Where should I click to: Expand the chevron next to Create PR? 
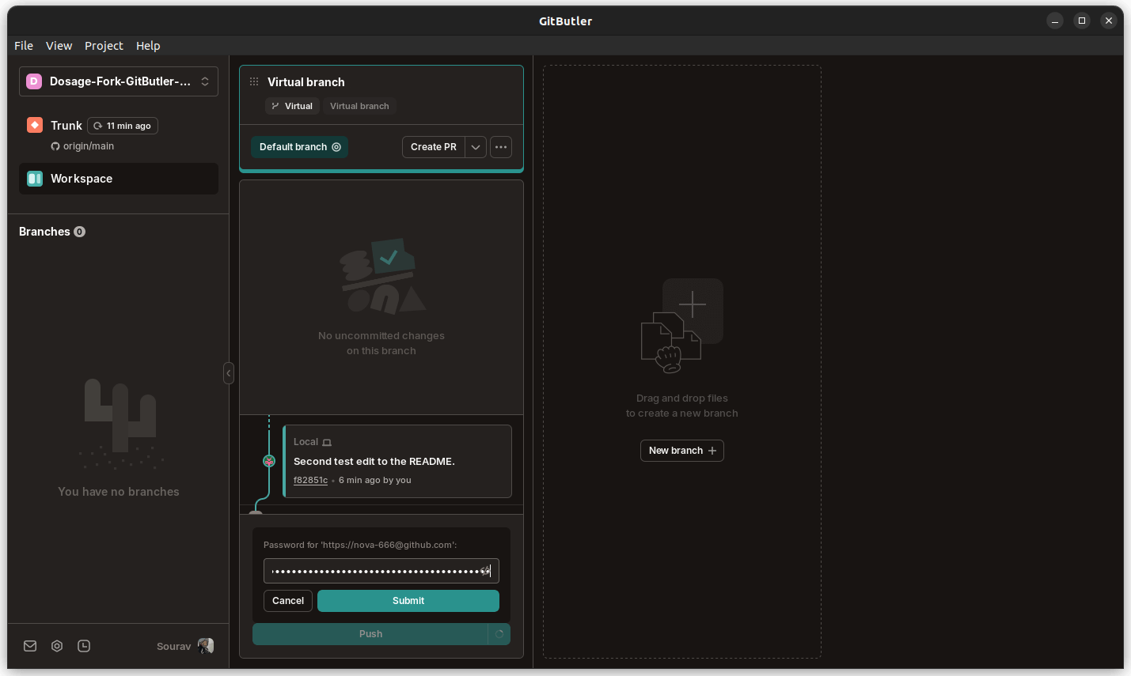(x=476, y=146)
